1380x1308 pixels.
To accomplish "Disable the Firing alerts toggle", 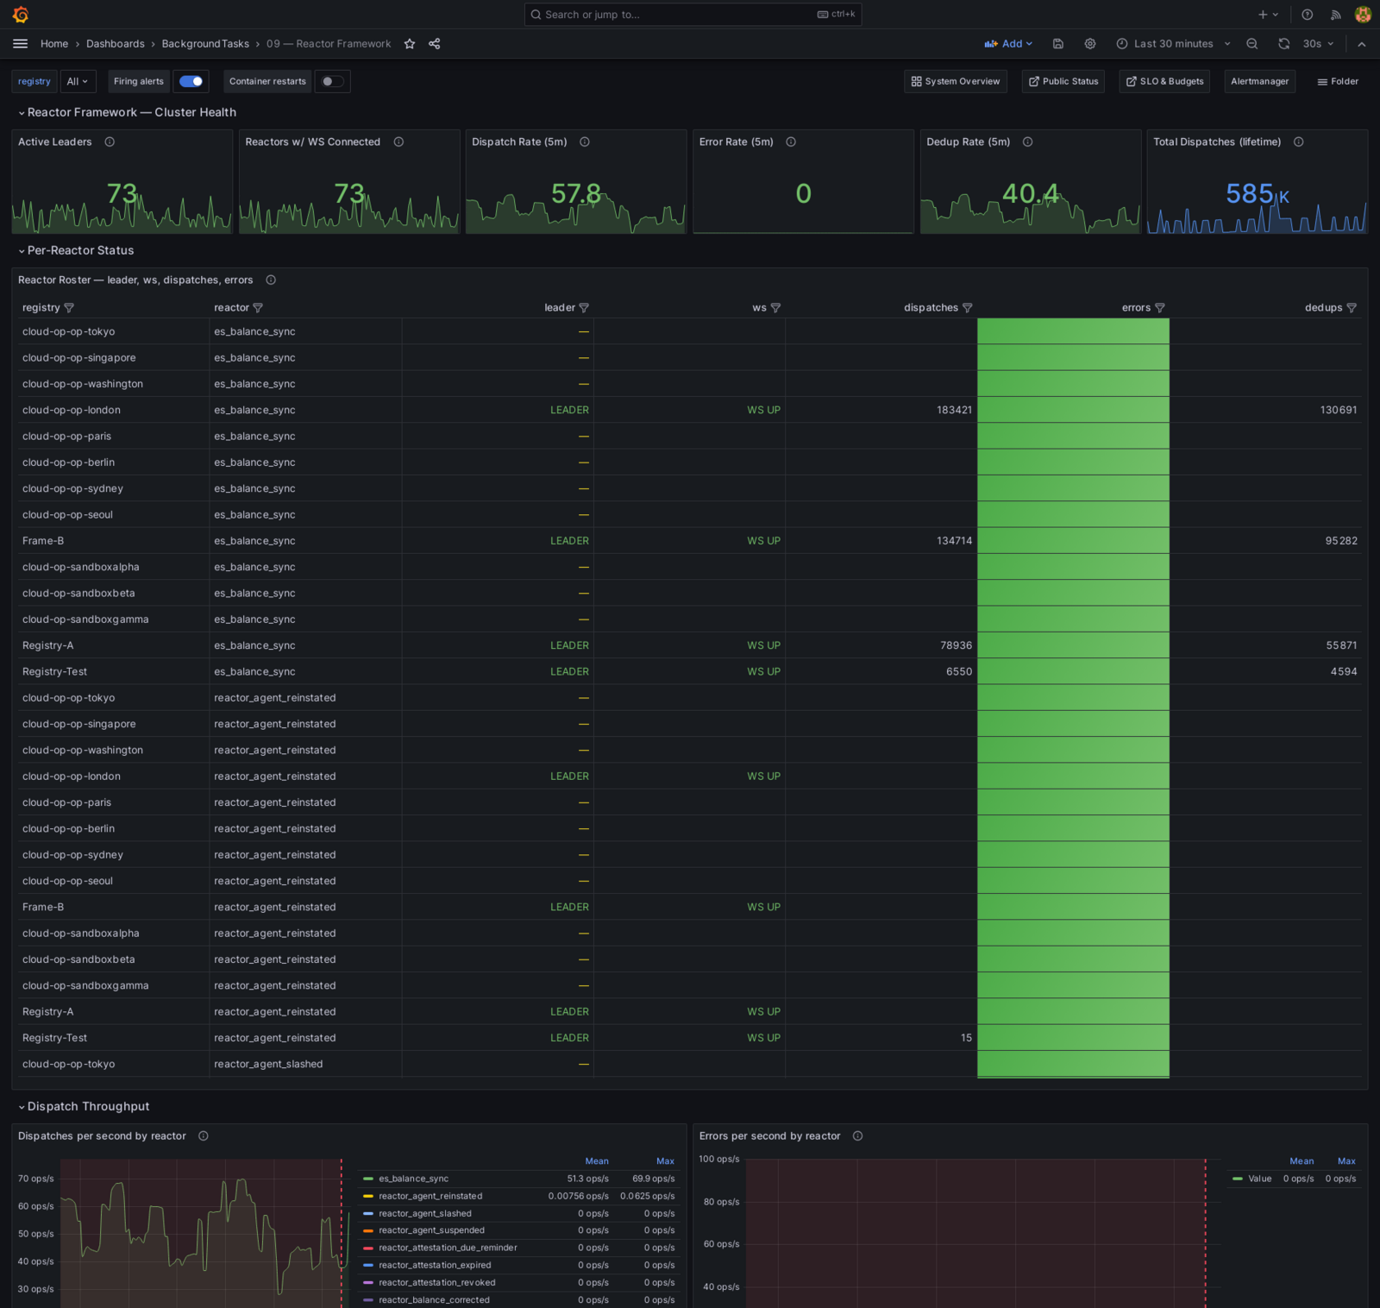I will point(191,82).
